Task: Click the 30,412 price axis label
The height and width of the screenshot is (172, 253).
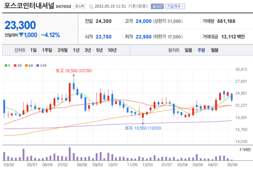Action: click(241, 70)
